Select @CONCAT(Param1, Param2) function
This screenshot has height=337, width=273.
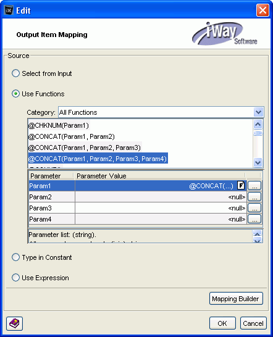pos(72,136)
